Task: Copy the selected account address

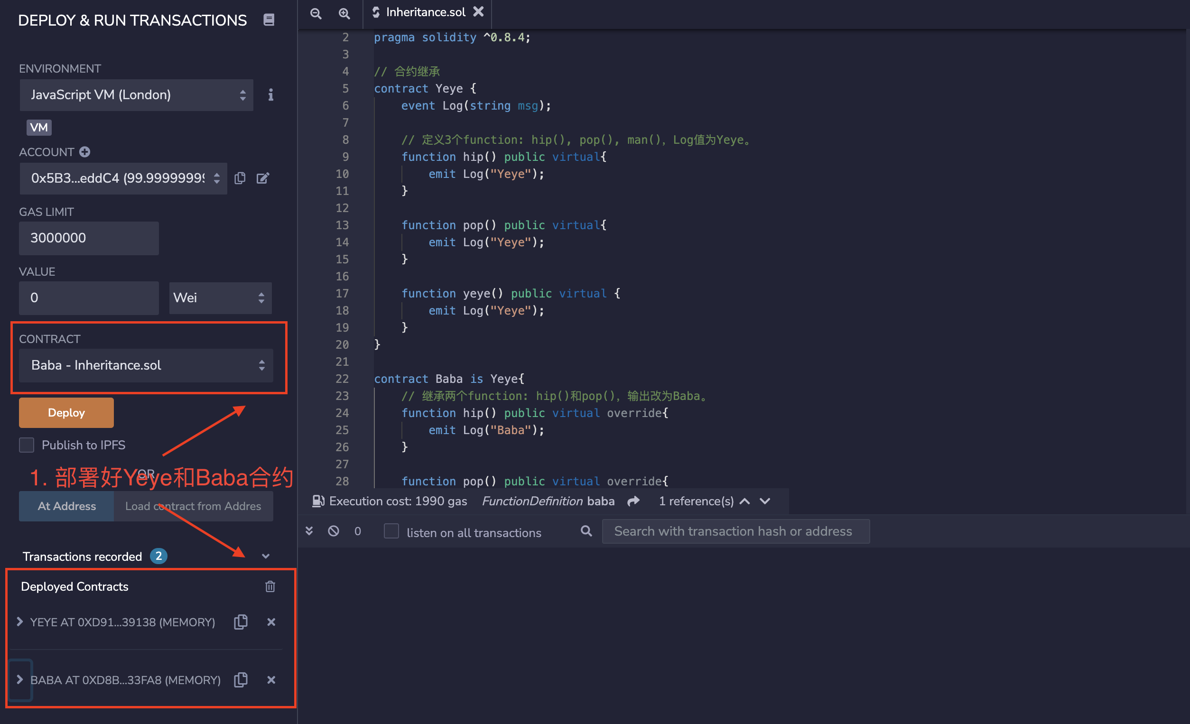Action: [240, 178]
